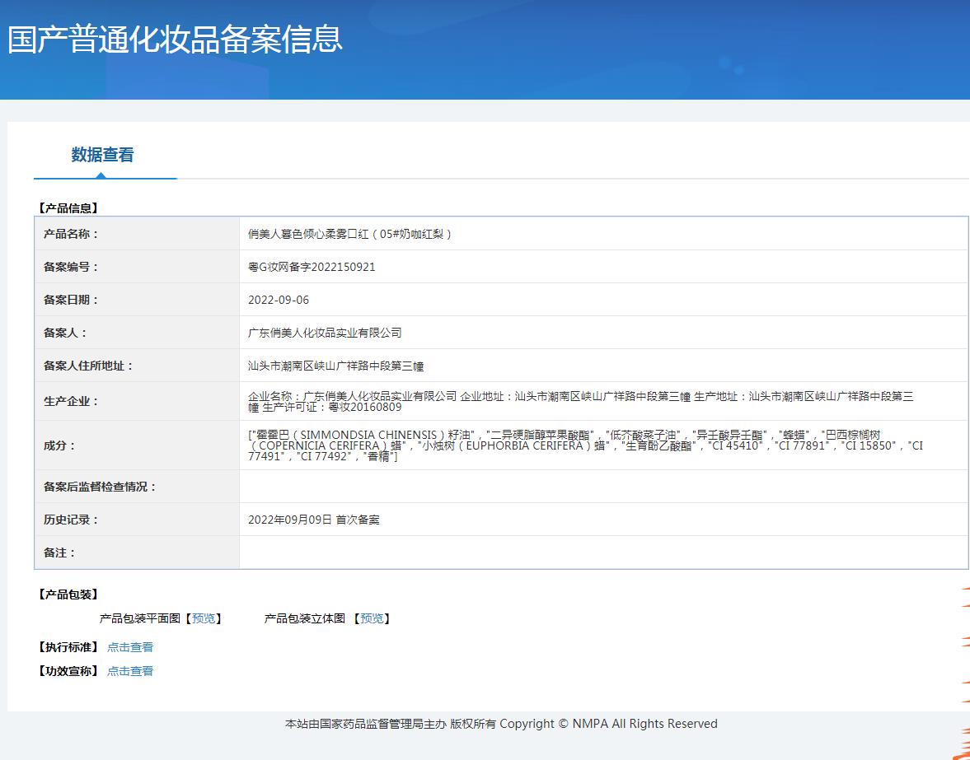Image resolution: width=970 pixels, height=760 pixels.
Task: Click the 产品名称 row label
Action: pos(71,234)
